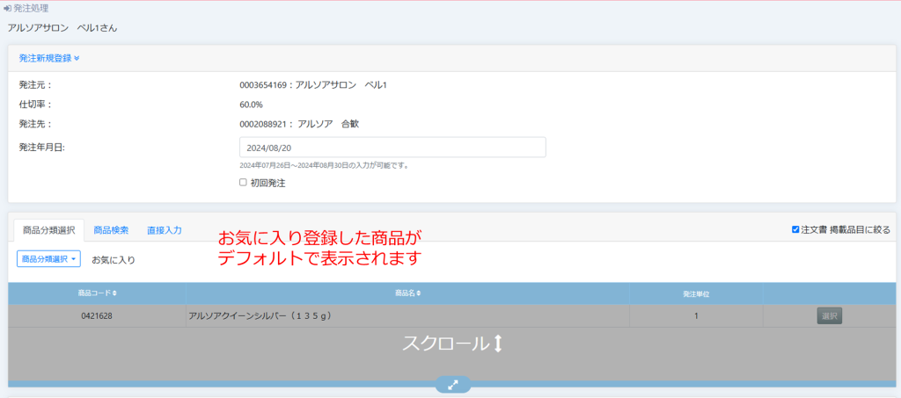Switch to the 直接入力 tab
901x398 pixels.
coord(165,230)
